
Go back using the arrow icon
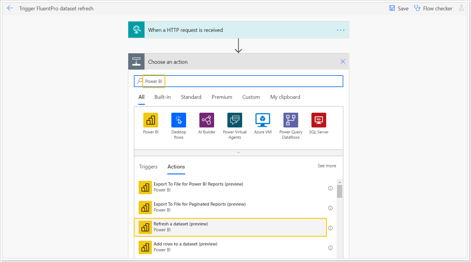click(10, 8)
